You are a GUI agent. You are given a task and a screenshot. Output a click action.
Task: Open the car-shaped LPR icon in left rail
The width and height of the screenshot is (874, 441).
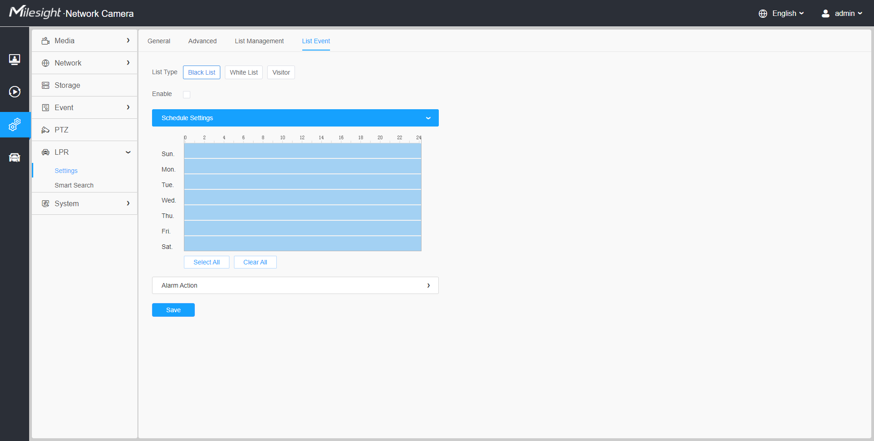pyautogui.click(x=15, y=157)
